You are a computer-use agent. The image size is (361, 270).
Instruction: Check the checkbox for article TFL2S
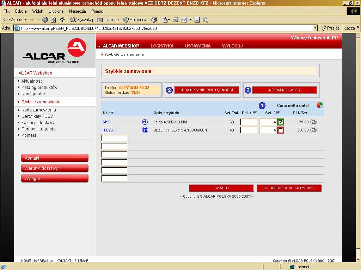281,130
